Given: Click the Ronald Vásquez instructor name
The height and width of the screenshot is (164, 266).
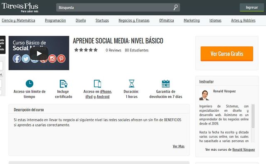Looking at the screenshot, I should pos(224,91).
